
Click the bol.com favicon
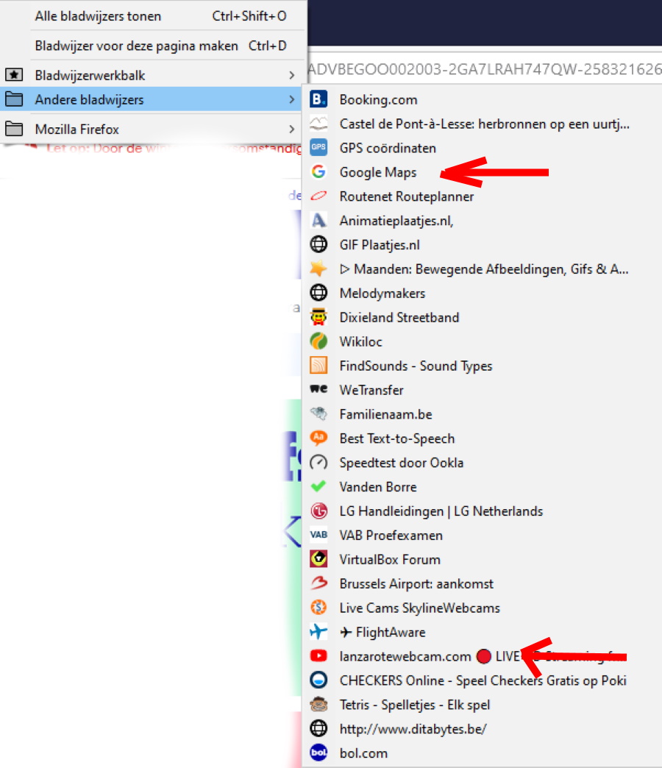click(318, 752)
